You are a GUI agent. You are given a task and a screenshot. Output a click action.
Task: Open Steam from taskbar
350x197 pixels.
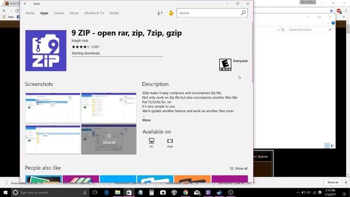[x=219, y=193]
